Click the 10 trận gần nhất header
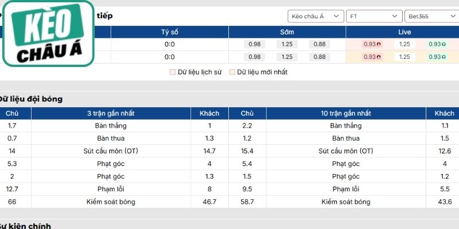This screenshot has width=459, height=229. pyautogui.click(x=346, y=113)
